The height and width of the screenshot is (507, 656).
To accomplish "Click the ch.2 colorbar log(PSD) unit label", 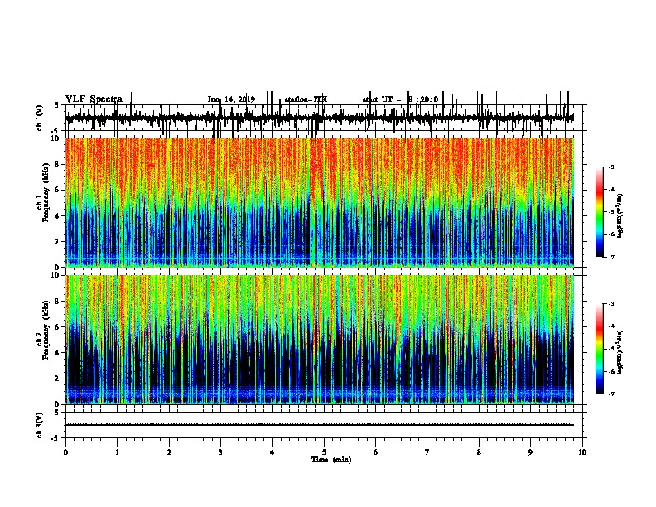I will [620, 352].
